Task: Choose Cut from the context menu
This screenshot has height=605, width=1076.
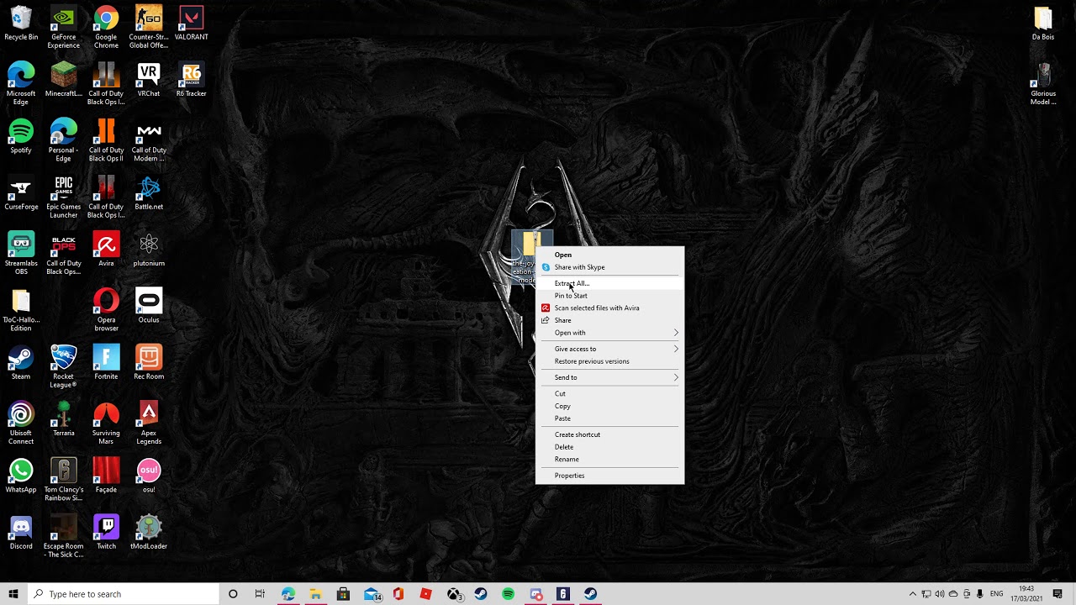Action: 609,393
